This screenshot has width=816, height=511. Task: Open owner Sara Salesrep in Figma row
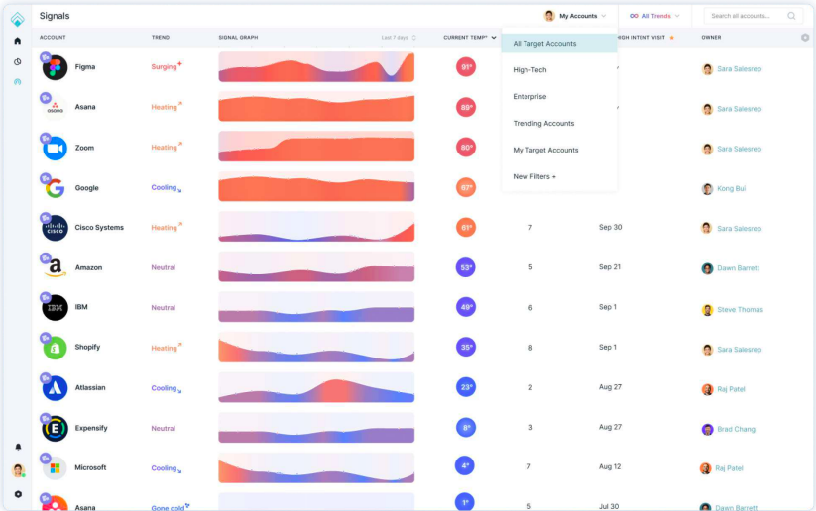pos(739,69)
